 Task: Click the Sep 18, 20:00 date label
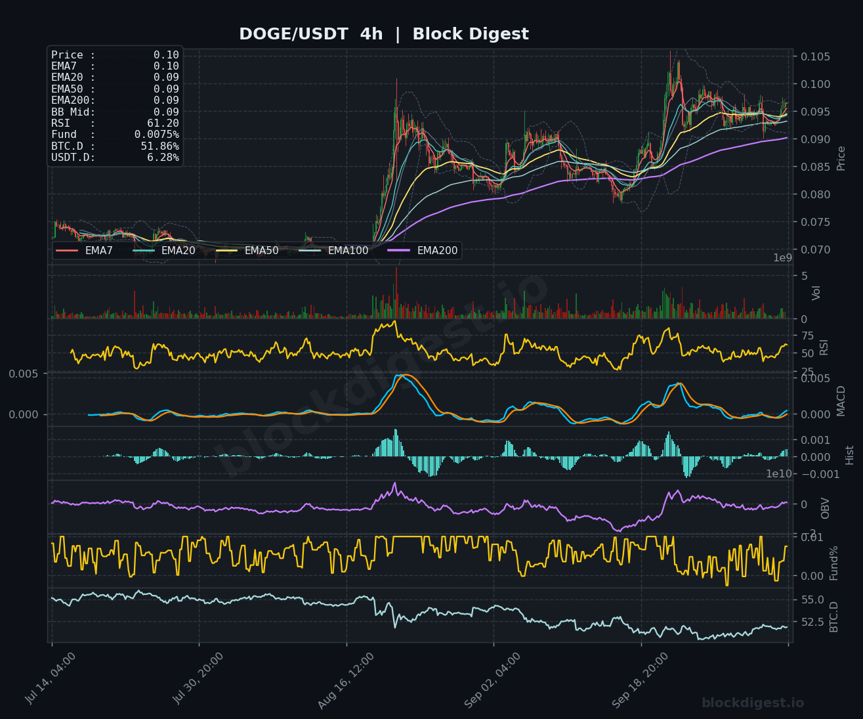[641, 680]
